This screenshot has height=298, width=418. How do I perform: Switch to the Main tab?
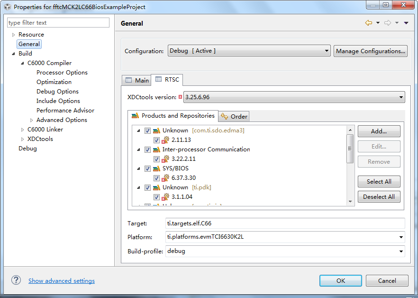(x=137, y=80)
